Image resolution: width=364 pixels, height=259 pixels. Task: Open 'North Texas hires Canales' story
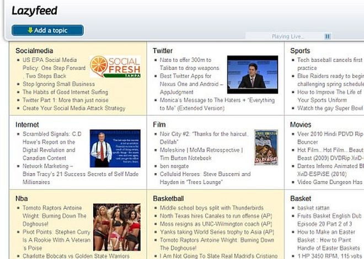click(x=216, y=216)
